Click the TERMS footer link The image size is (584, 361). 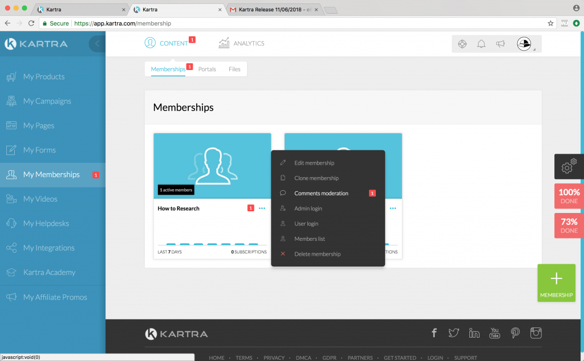click(244, 358)
